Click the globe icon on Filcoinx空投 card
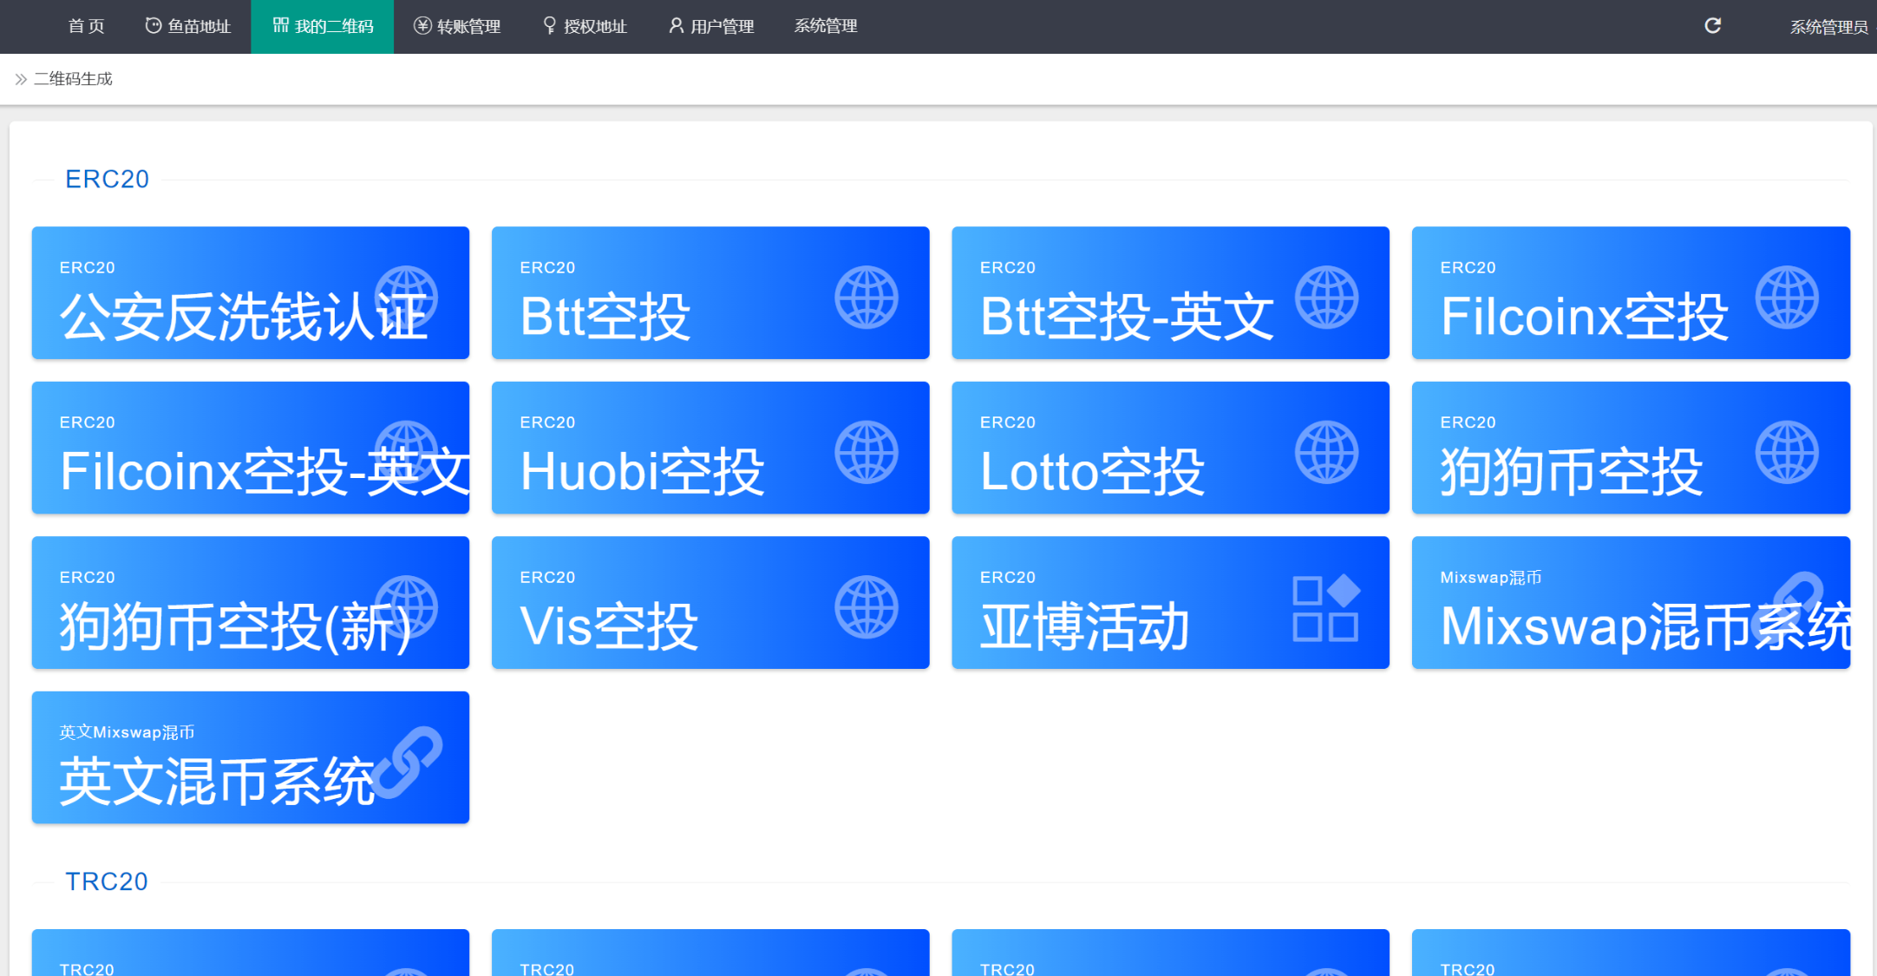Screen dimensions: 1877x976 (x=1787, y=298)
